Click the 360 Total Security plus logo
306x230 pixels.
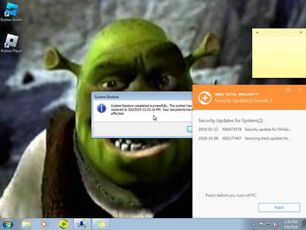[x=205, y=98]
